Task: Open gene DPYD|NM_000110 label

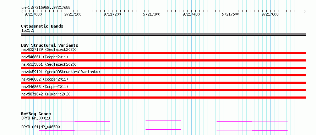Action: (36, 118)
